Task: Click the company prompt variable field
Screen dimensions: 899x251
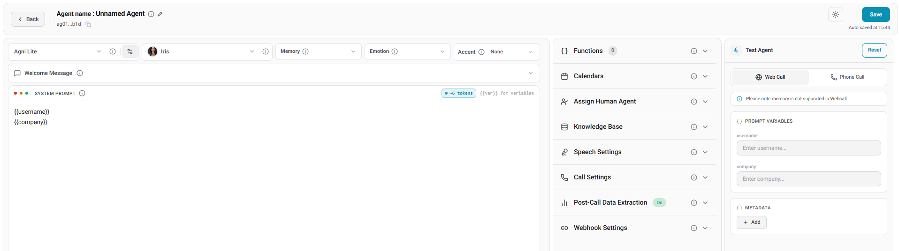Action: point(808,179)
